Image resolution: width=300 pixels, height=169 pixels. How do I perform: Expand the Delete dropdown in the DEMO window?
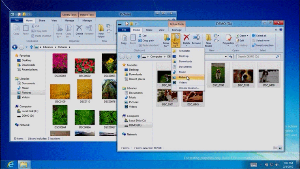tap(186, 45)
